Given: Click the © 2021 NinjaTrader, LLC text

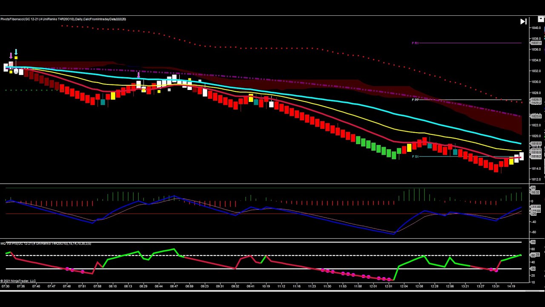Looking at the screenshot, I should 18,281.
